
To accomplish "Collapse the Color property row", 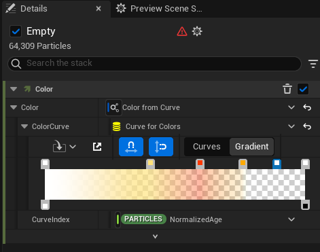I will 14,107.
